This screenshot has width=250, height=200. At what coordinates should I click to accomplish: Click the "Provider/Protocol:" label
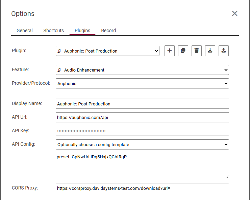click(31, 83)
